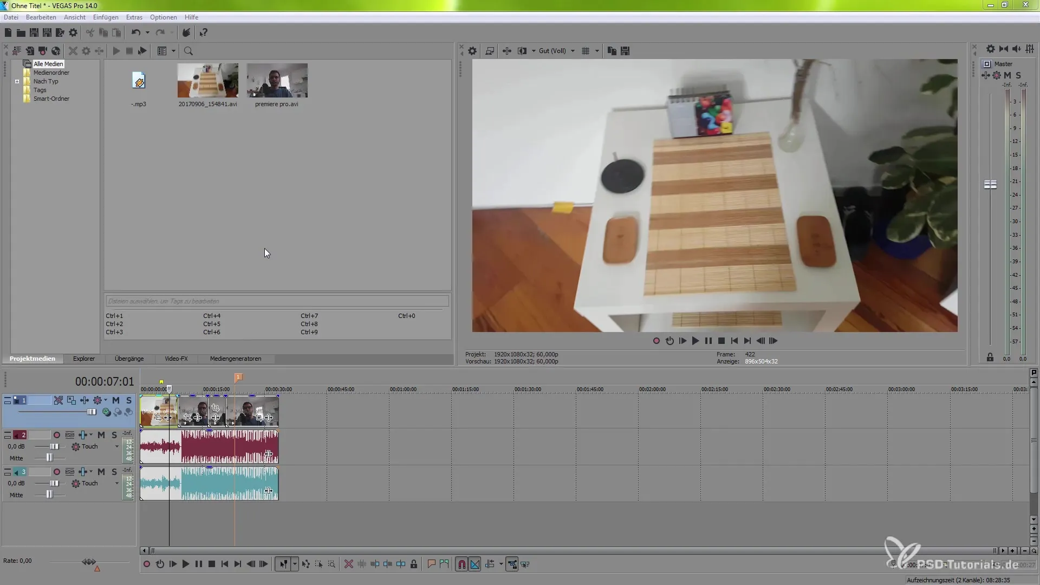Click the Lock event padlock icon
The image size is (1040, 585).
[414, 564]
